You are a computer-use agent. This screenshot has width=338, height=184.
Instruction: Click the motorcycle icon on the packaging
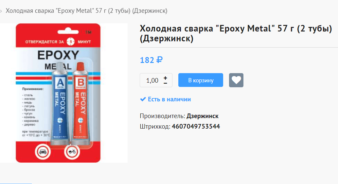coord(72,152)
